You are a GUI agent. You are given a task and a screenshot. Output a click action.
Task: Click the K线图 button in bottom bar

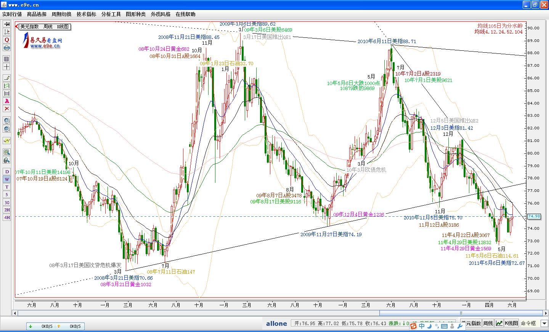512,323
